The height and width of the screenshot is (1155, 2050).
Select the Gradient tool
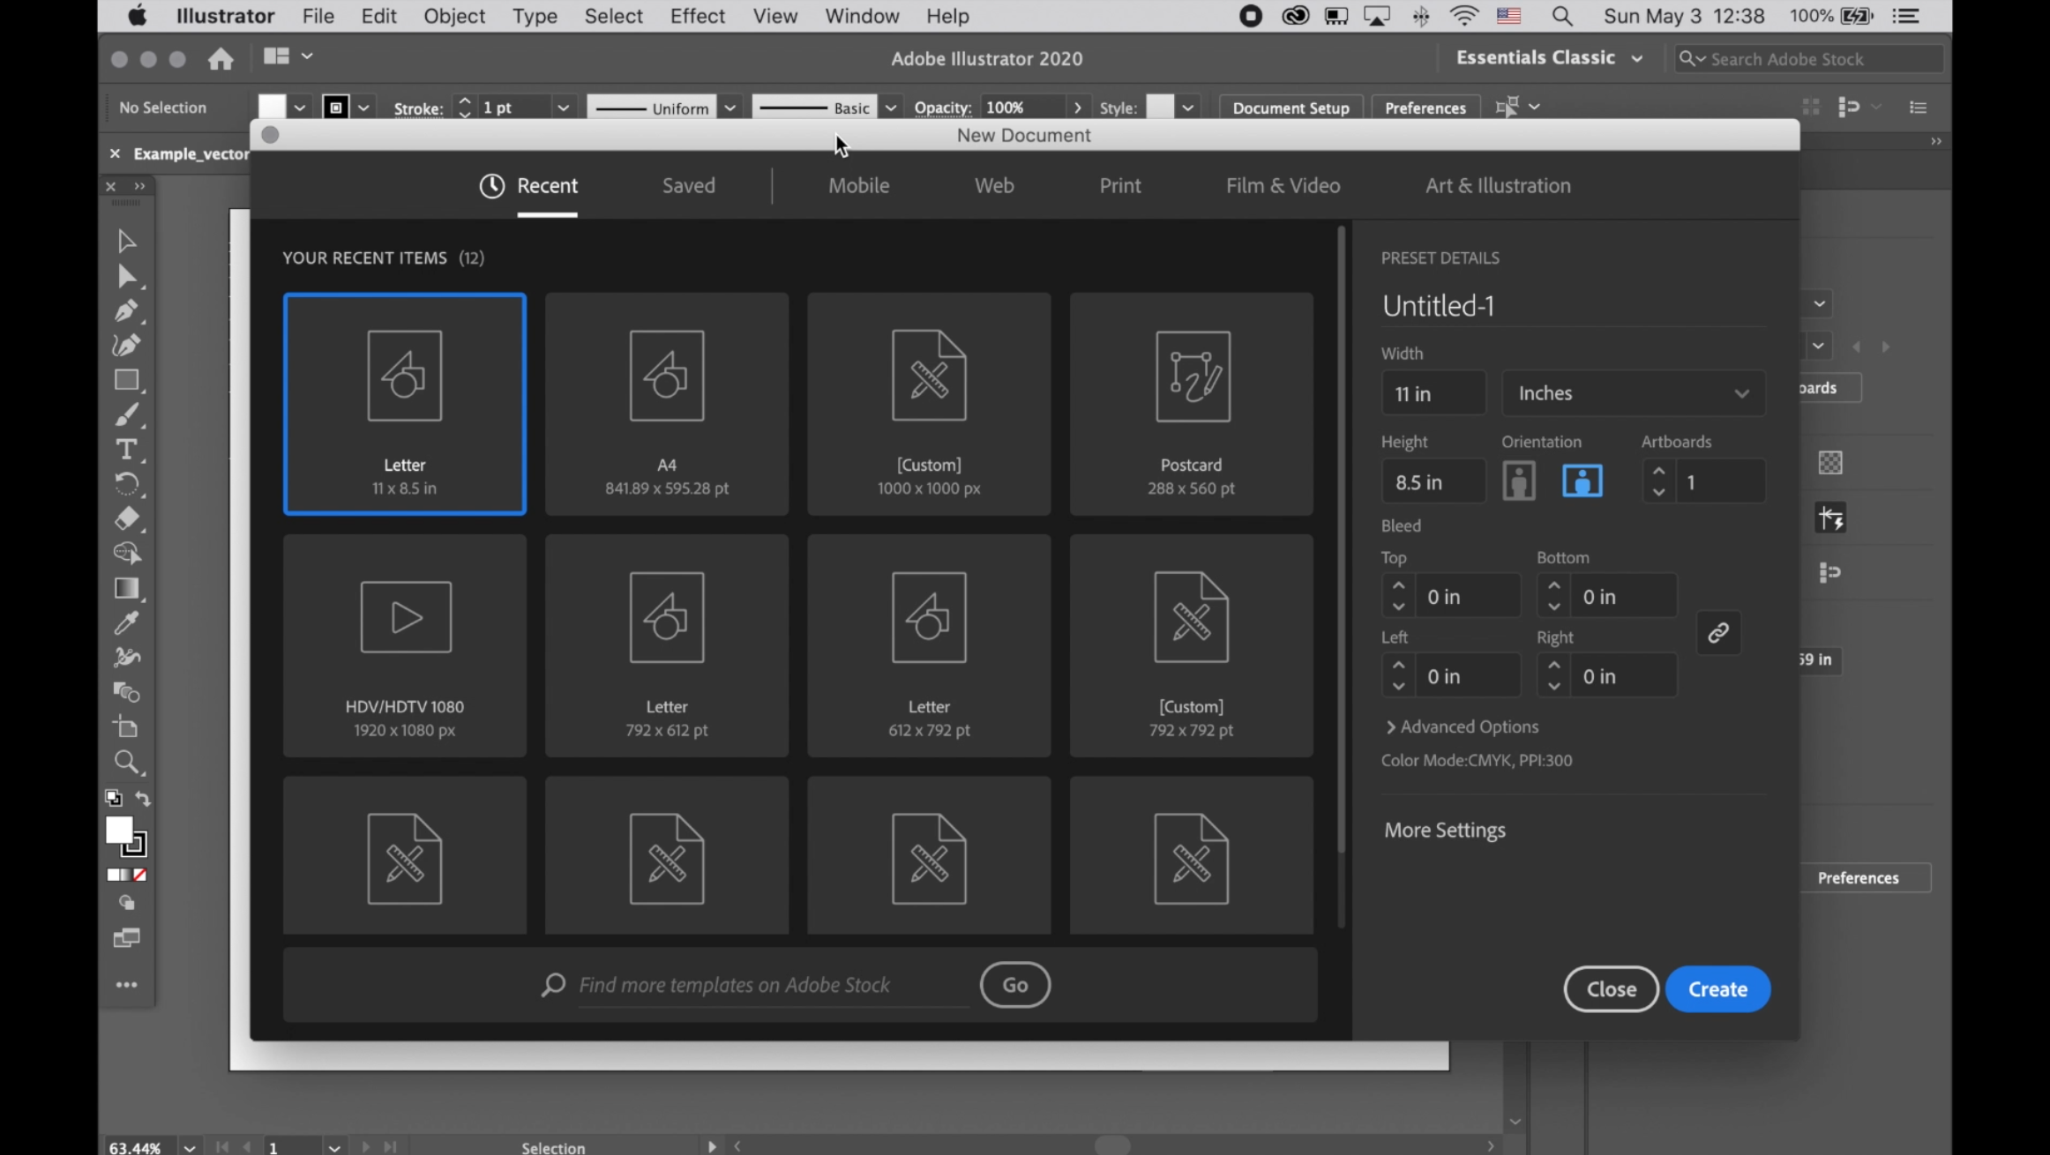[125, 588]
